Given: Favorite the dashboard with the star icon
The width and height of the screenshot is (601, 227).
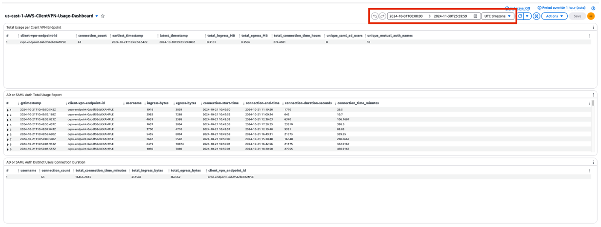Looking at the screenshot, I should (103, 16).
